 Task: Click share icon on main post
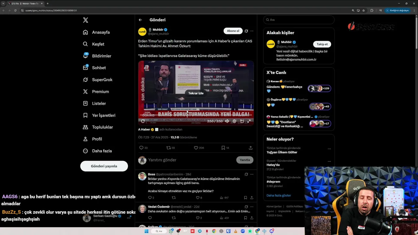point(250,148)
